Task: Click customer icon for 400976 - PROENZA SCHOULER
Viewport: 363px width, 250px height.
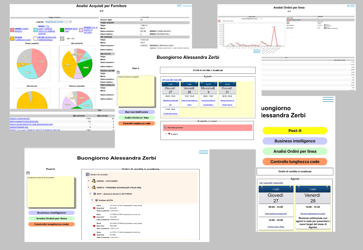Action: click(94, 187)
